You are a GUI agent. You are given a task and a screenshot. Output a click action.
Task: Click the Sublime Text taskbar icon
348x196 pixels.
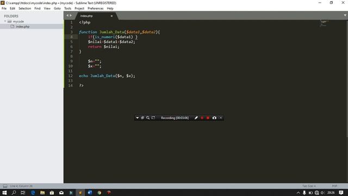(x=80, y=193)
